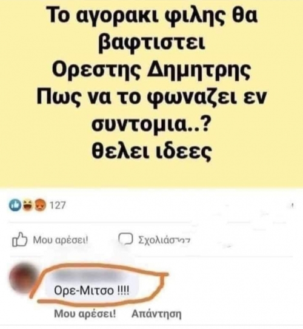Click the angry face reaction emoji
The width and height of the screenshot is (303, 329).
click(40, 205)
